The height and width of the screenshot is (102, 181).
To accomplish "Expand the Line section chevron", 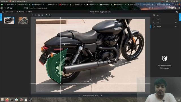I will (176, 23).
